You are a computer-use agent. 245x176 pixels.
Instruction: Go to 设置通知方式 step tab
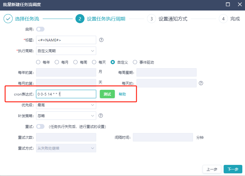tap(173, 19)
